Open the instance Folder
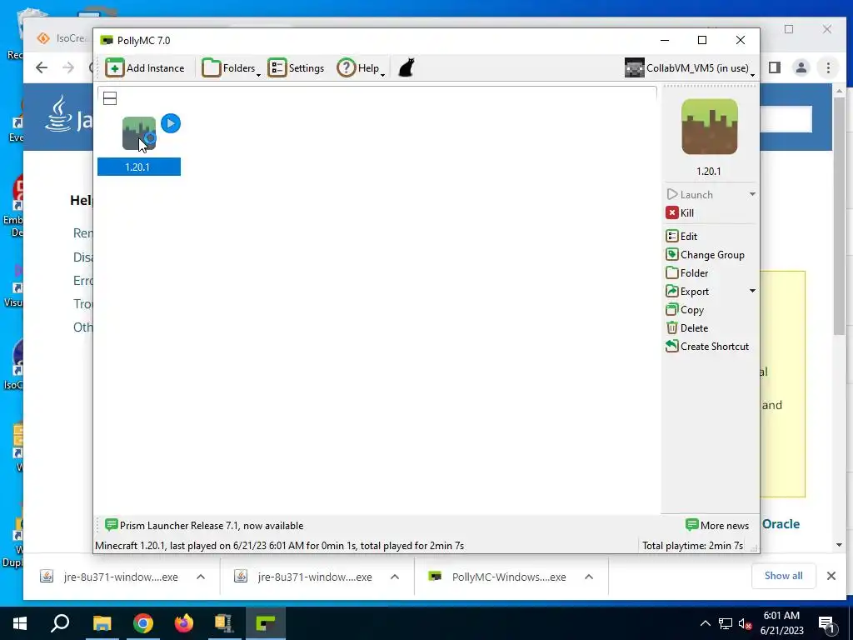Image resolution: width=853 pixels, height=640 pixels. 687,273
